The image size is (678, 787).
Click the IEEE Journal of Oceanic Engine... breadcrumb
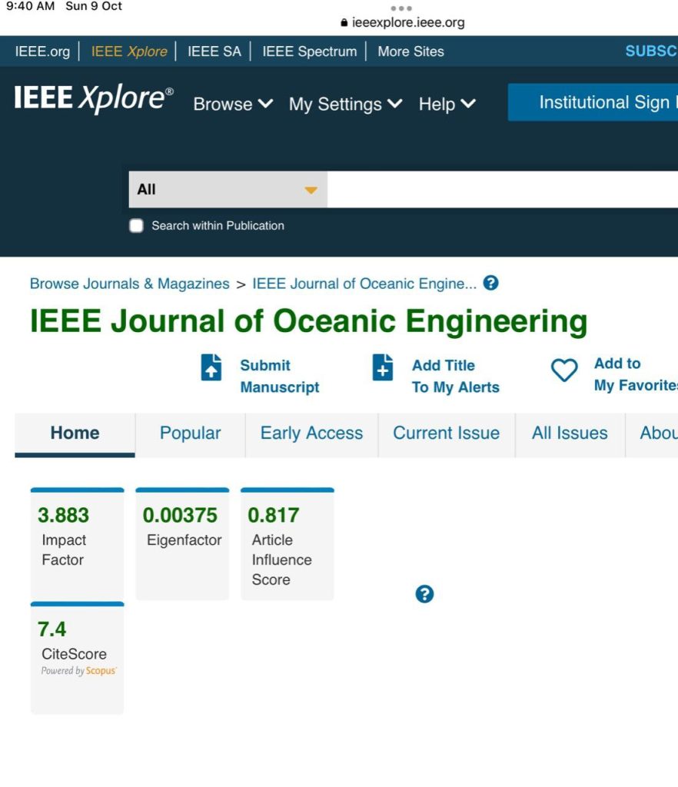(364, 284)
